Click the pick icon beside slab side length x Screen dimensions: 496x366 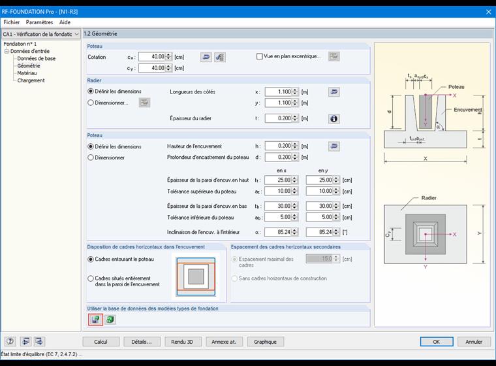tap(334, 92)
